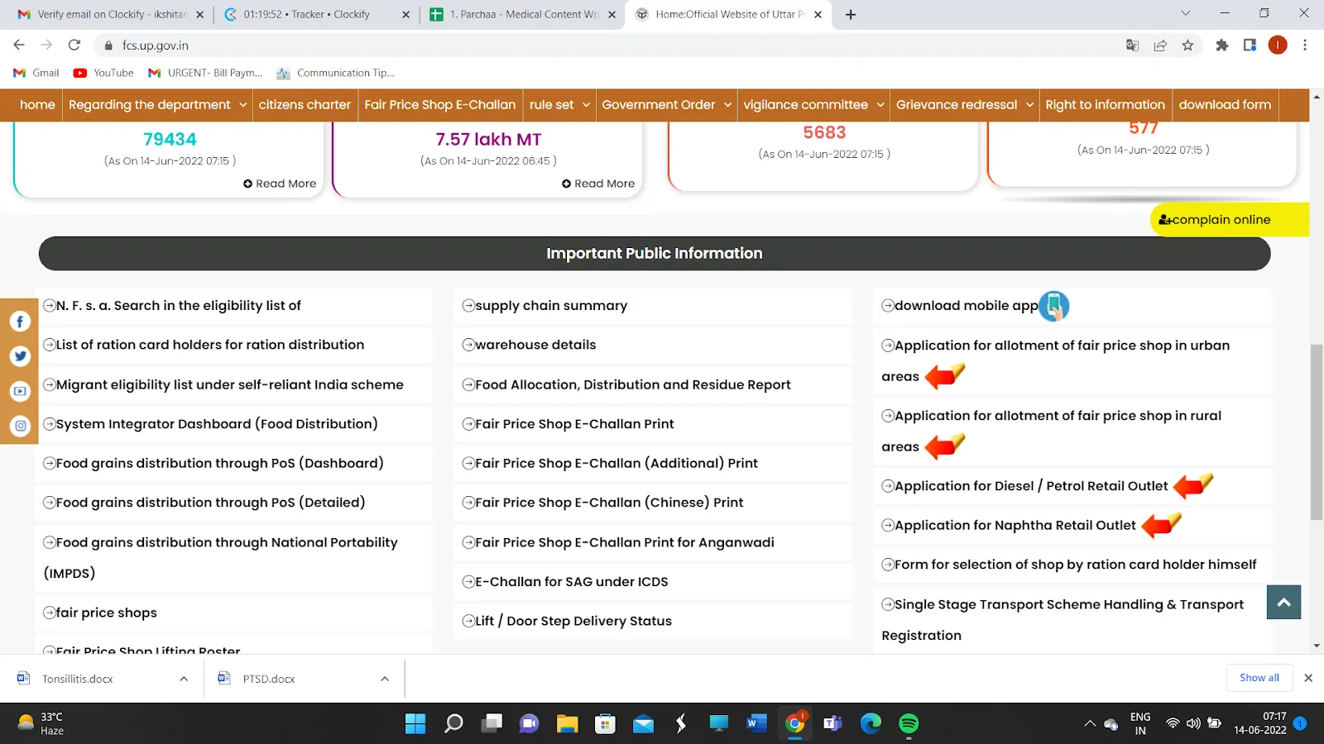This screenshot has height=744, width=1324.
Task: Open 'Fair Price Shop E-Challan' nav item
Action: pyautogui.click(x=440, y=105)
